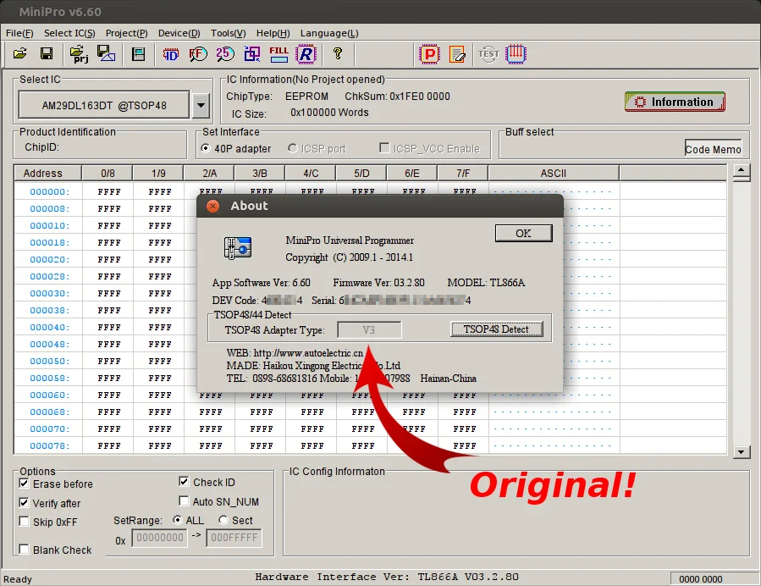Click the green-screen chip icon in toolbar
Screen dimensions: 761x586
point(138,54)
